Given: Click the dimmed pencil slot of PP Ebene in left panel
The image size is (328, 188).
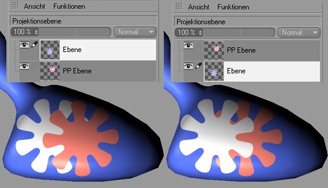Looking at the screenshot, I should click(34, 66).
